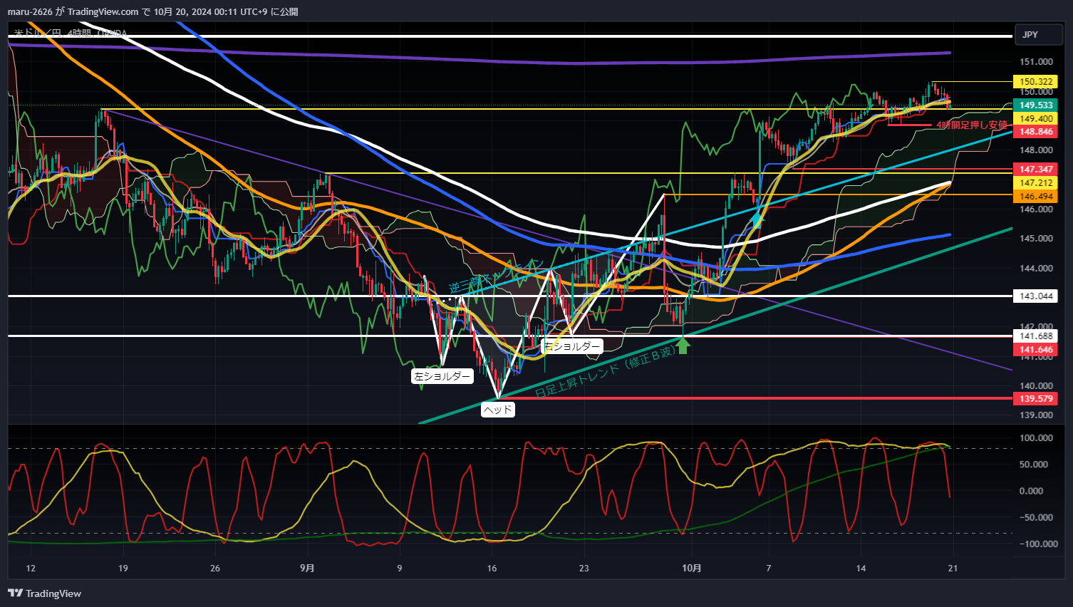Click the 147.212 yellow price label
This screenshot has width=1073, height=607.
(1036, 183)
